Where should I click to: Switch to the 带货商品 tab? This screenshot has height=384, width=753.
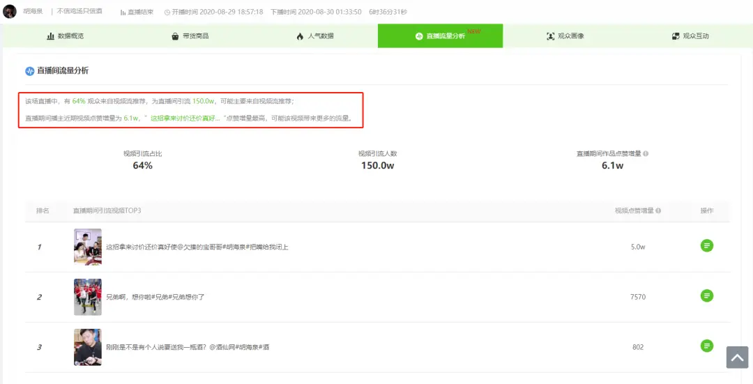coord(190,36)
